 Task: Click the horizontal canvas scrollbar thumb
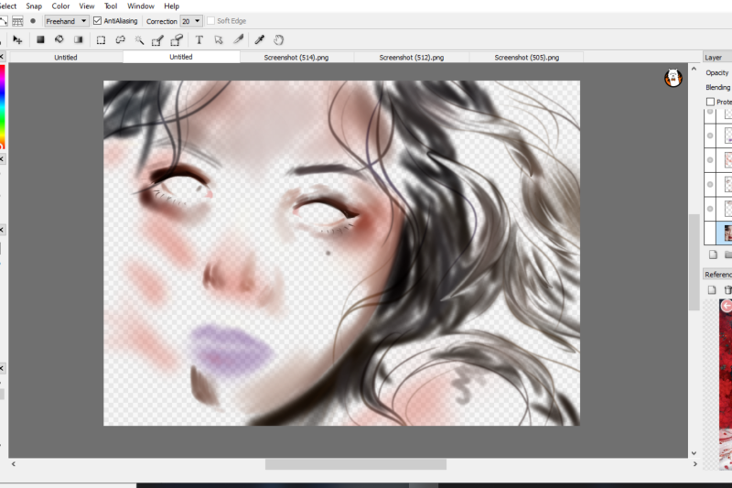pos(356,464)
